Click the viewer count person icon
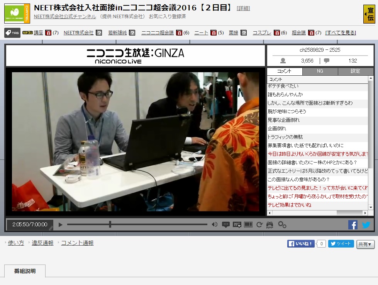378x285 pixels. pos(283,61)
